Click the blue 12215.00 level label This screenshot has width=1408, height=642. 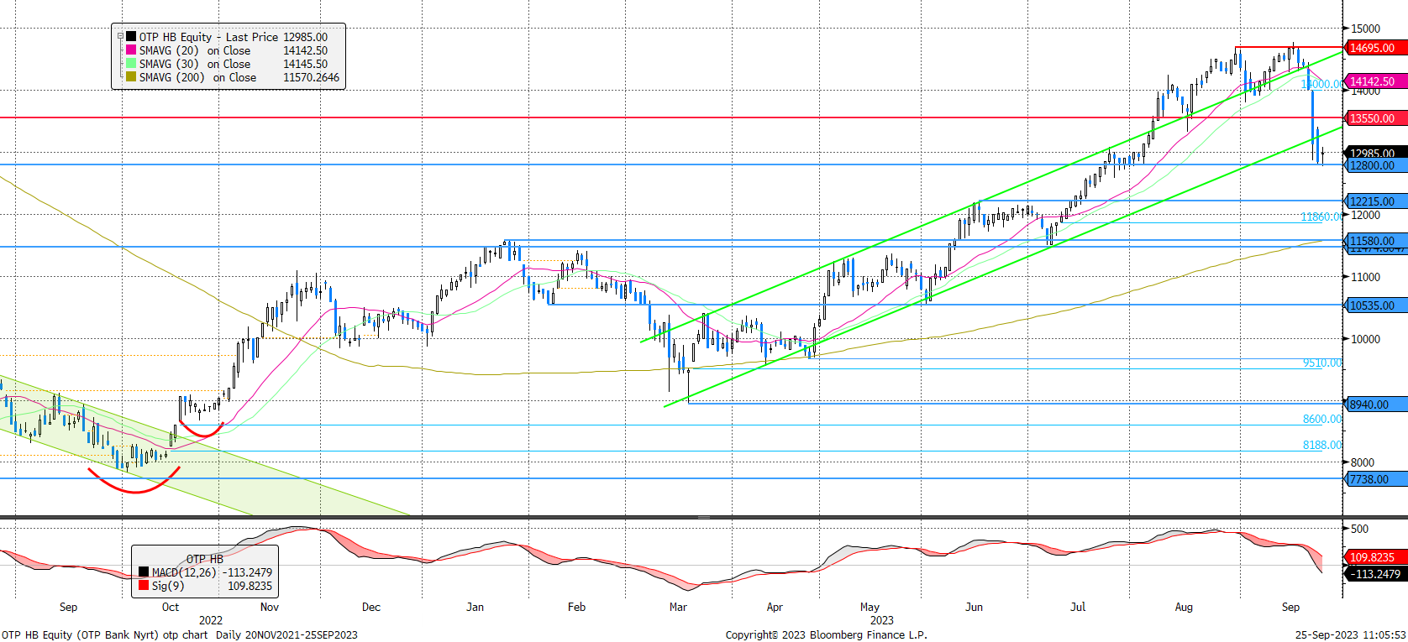coord(1375,201)
